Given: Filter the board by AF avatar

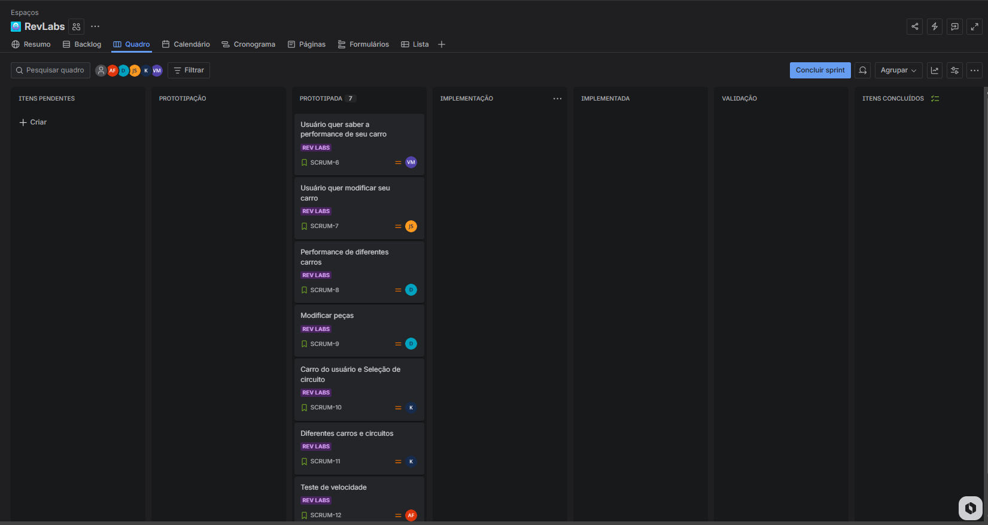Looking at the screenshot, I should pyautogui.click(x=113, y=71).
